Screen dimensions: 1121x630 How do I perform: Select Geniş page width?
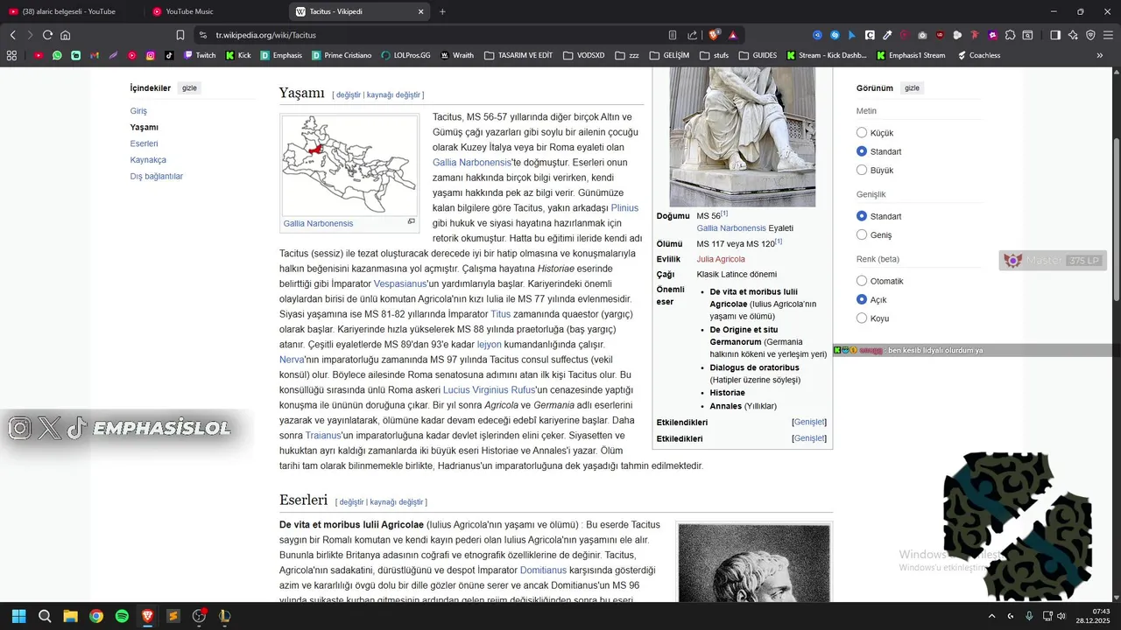pos(862,234)
